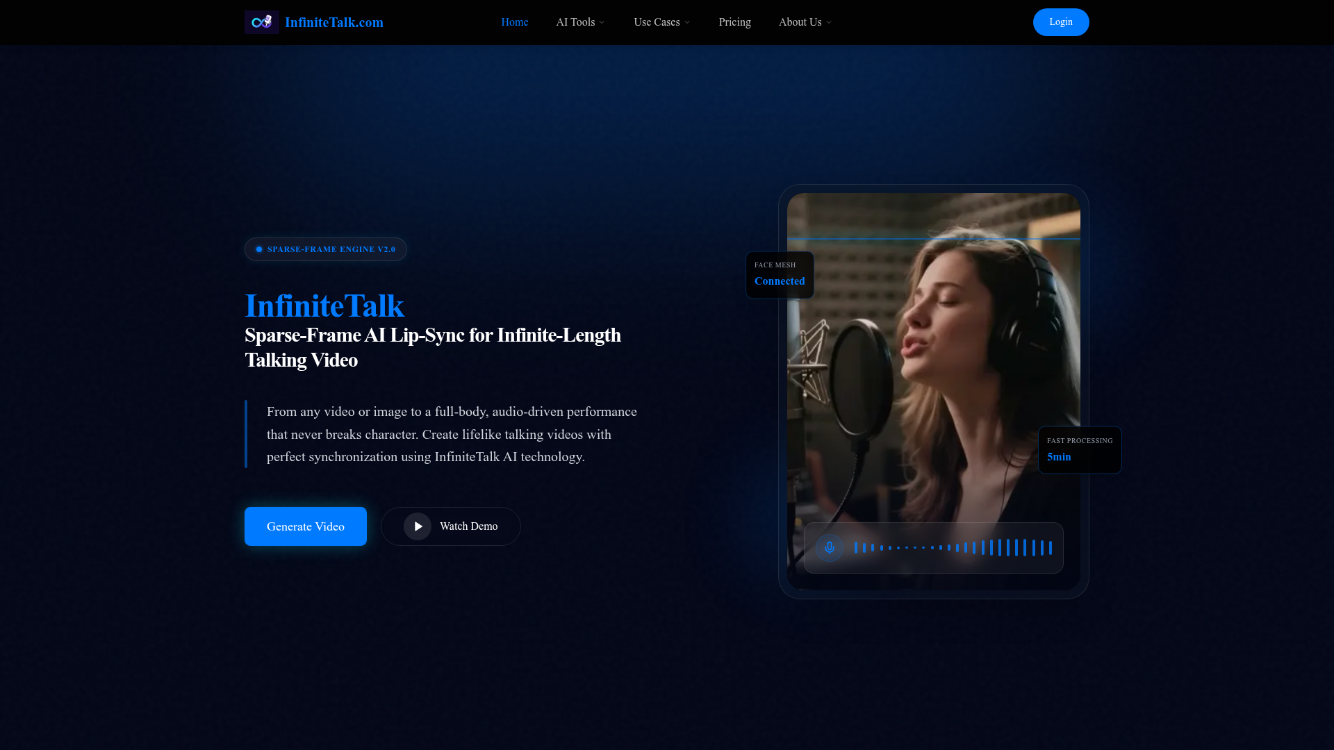Click the Login button
Viewport: 1334px width, 750px height.
(x=1060, y=22)
